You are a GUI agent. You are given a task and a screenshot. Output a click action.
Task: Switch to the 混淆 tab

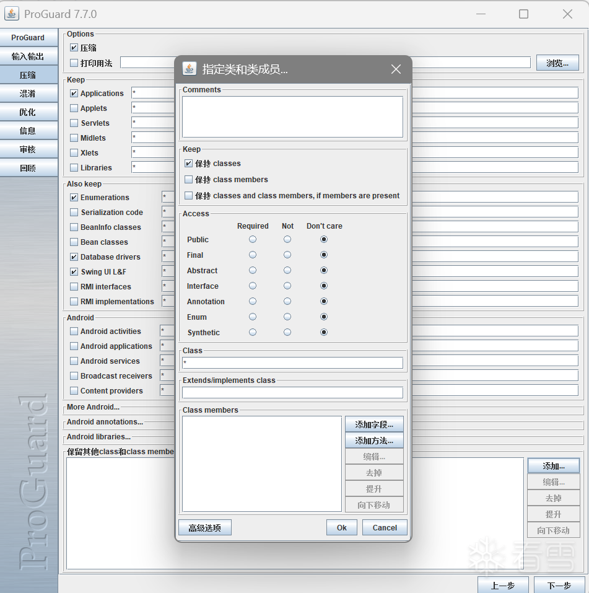point(28,94)
